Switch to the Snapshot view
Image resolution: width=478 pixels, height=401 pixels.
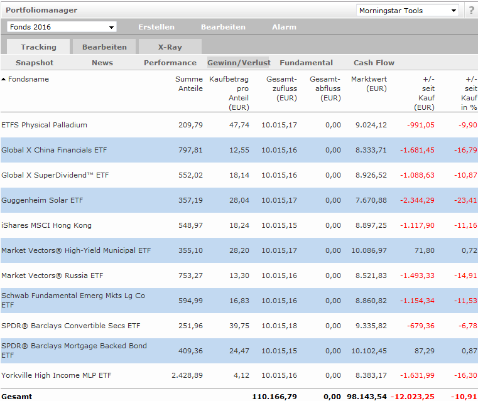[x=35, y=63]
